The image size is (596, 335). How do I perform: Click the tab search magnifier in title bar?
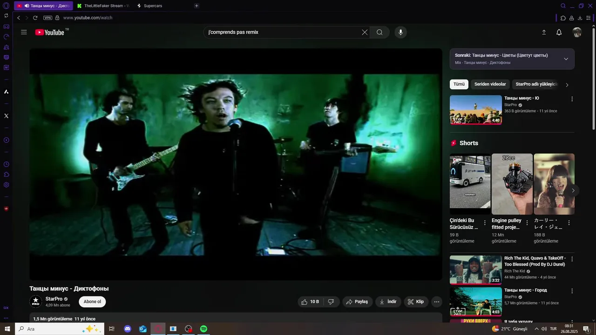click(563, 6)
